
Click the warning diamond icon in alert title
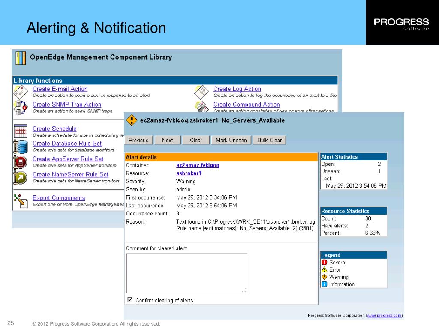(x=132, y=120)
